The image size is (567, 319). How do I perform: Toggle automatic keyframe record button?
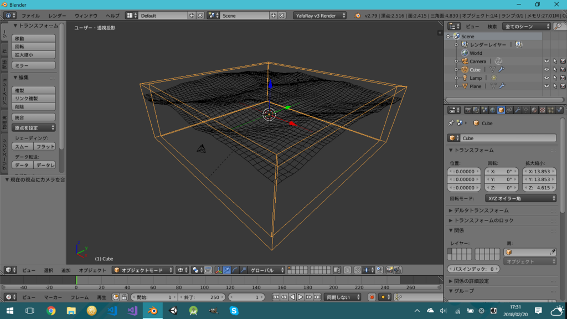pos(372,297)
